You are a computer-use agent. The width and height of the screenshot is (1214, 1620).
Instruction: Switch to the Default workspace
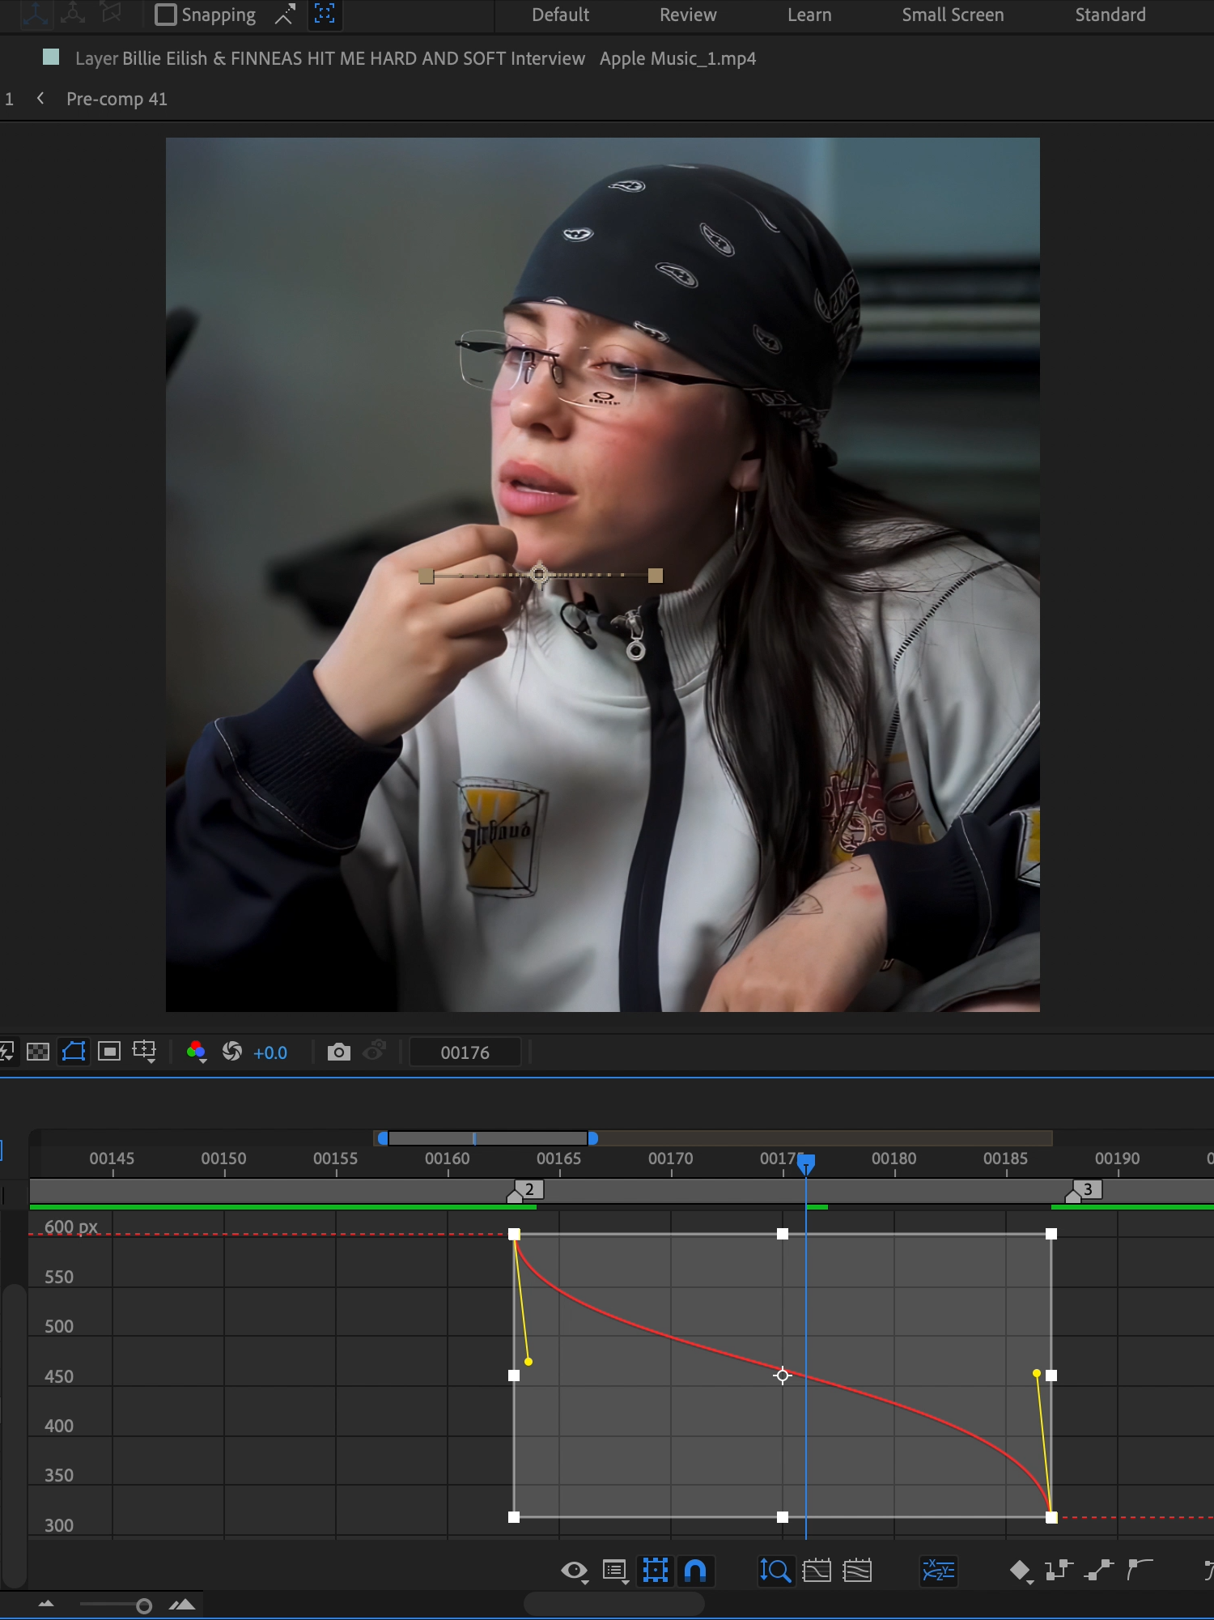560,15
